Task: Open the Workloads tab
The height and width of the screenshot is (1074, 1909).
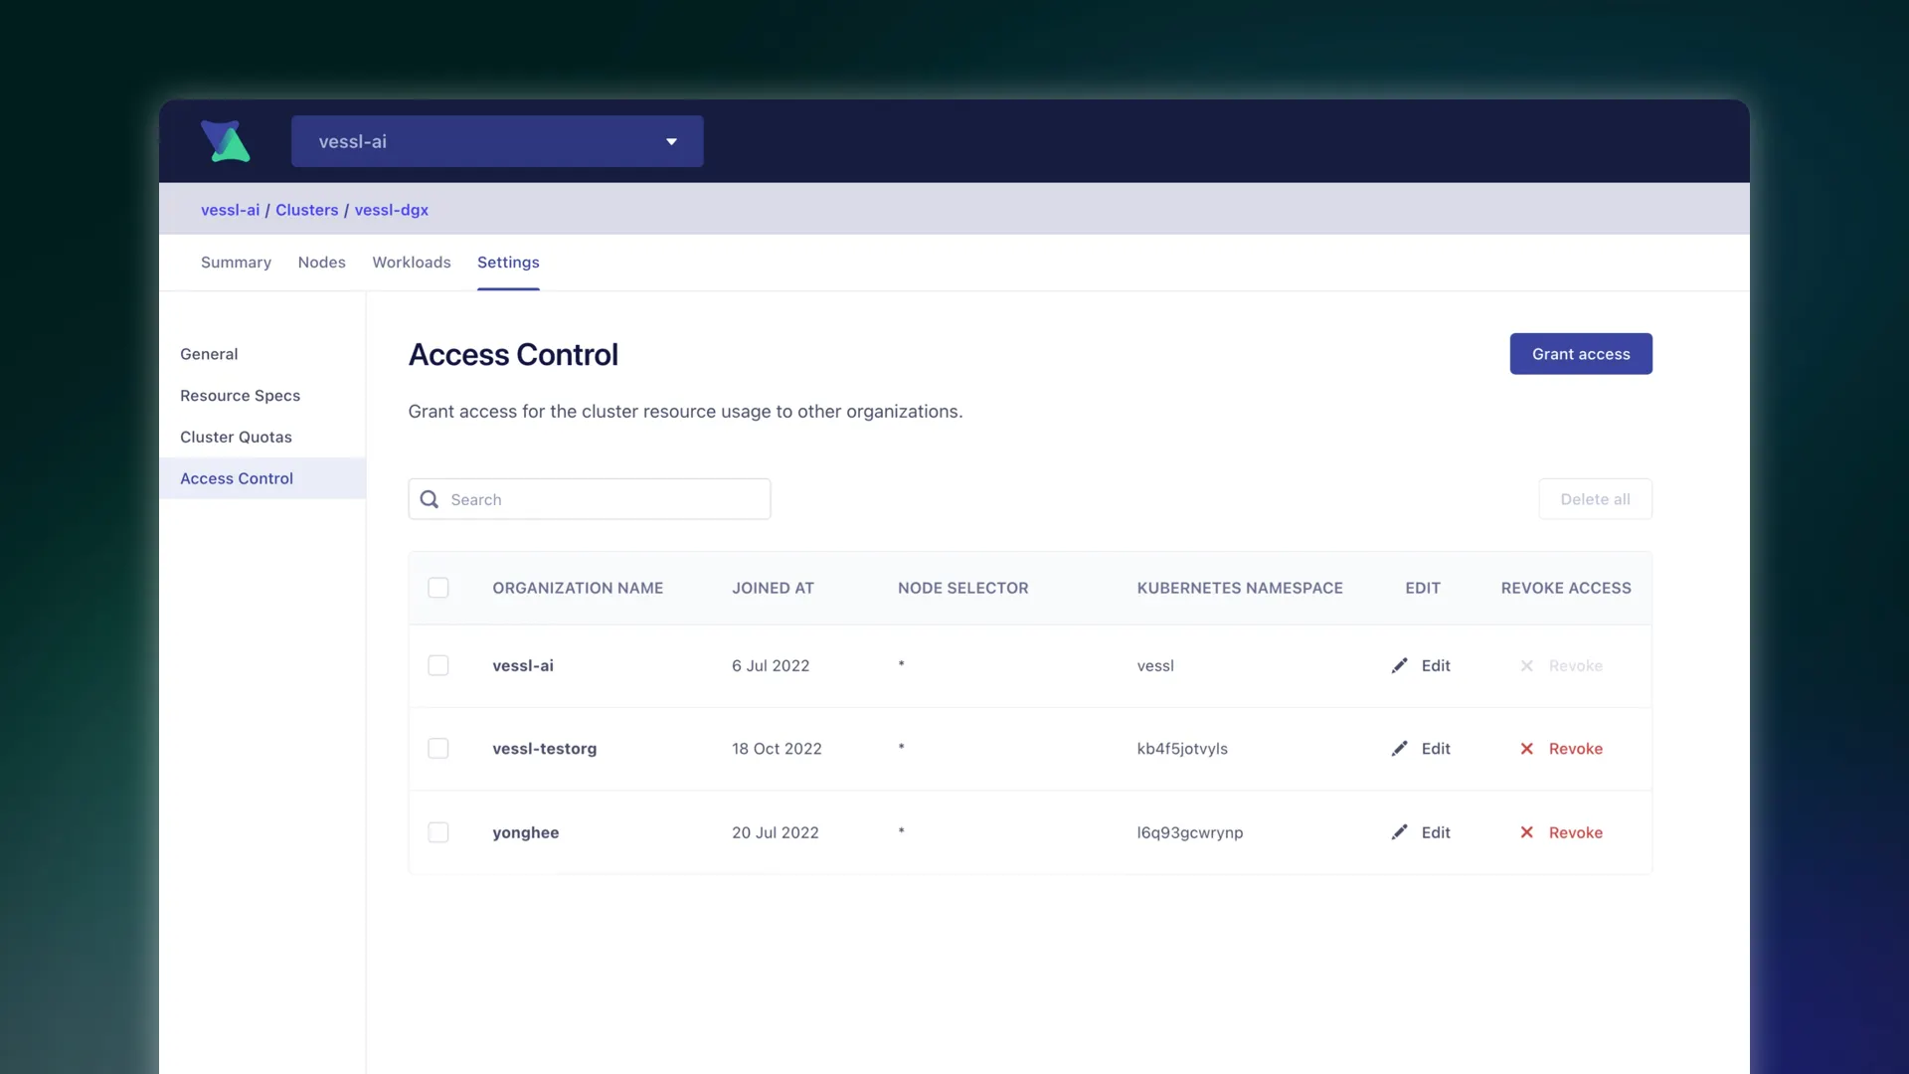Action: (412, 263)
